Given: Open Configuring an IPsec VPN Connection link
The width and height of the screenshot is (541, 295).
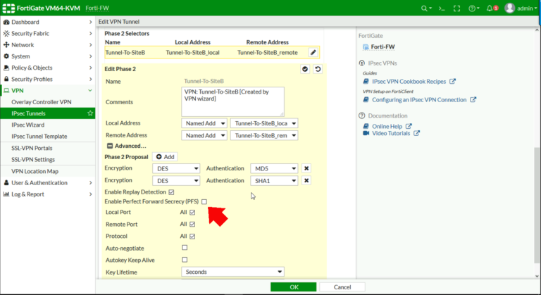Looking at the screenshot, I should (419, 100).
